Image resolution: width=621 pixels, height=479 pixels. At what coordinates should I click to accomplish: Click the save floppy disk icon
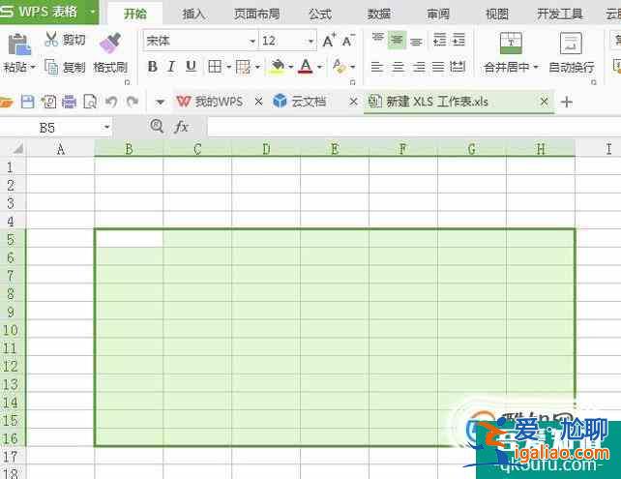coord(27,103)
